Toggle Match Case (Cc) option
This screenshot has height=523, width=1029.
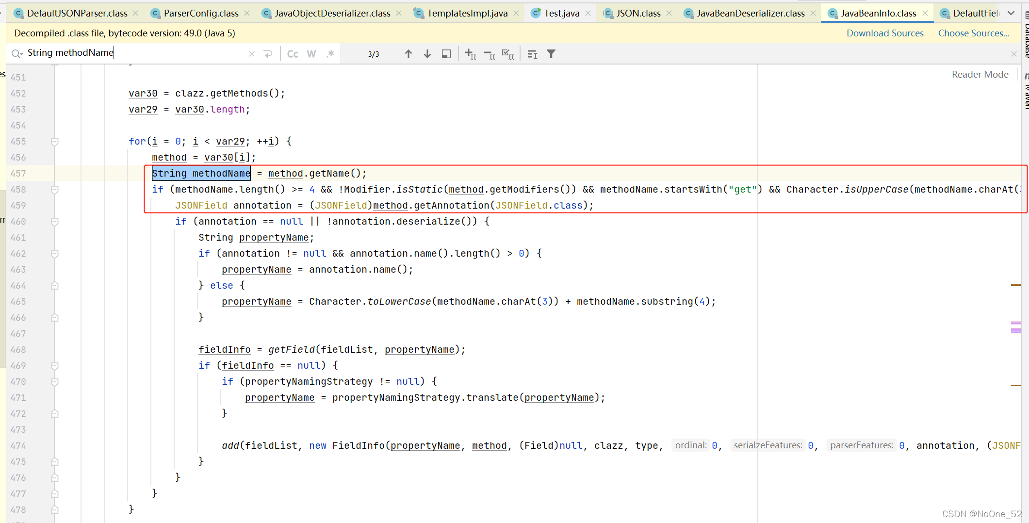293,54
